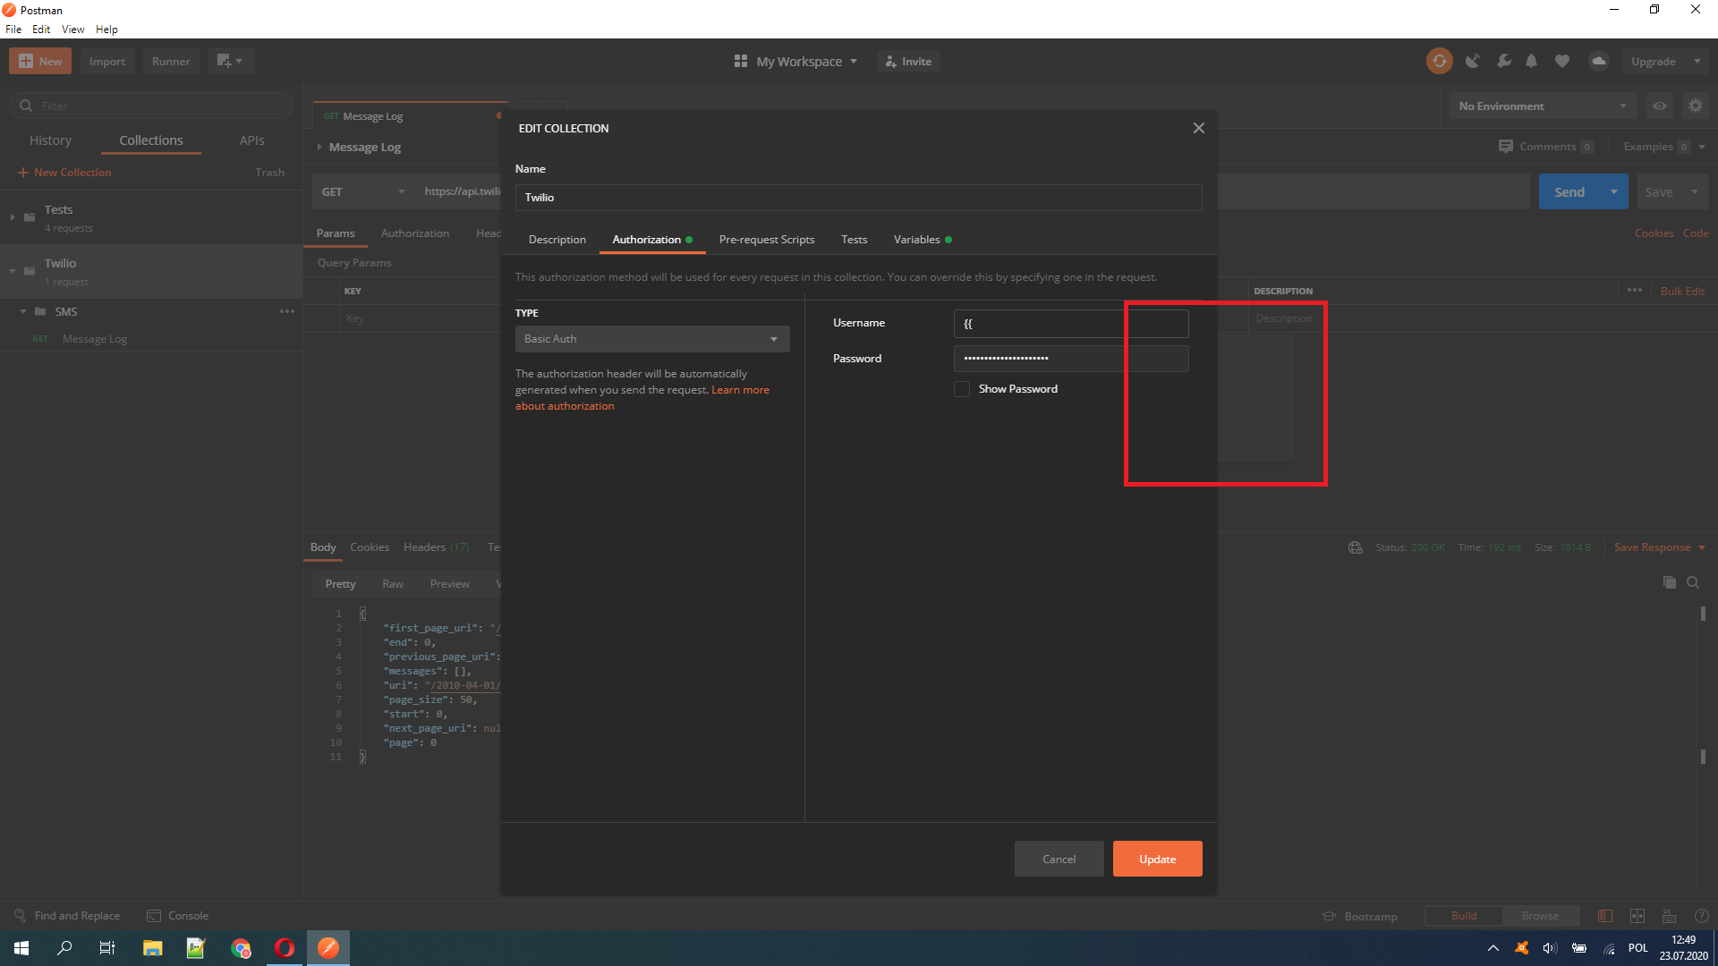This screenshot has width=1718, height=966.
Task: Click the Update button
Action: point(1157,858)
